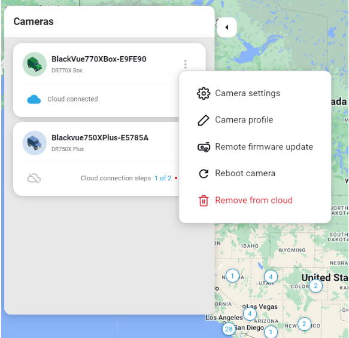Click the map cluster marker 1 in Nevada
The image size is (349, 338).
[x=232, y=276]
